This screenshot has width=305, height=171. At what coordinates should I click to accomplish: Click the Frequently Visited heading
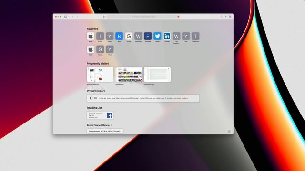point(98,63)
